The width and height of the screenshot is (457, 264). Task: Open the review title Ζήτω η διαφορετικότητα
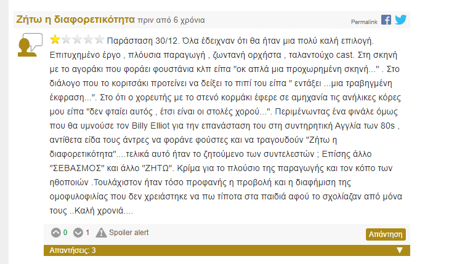pyautogui.click(x=75, y=19)
